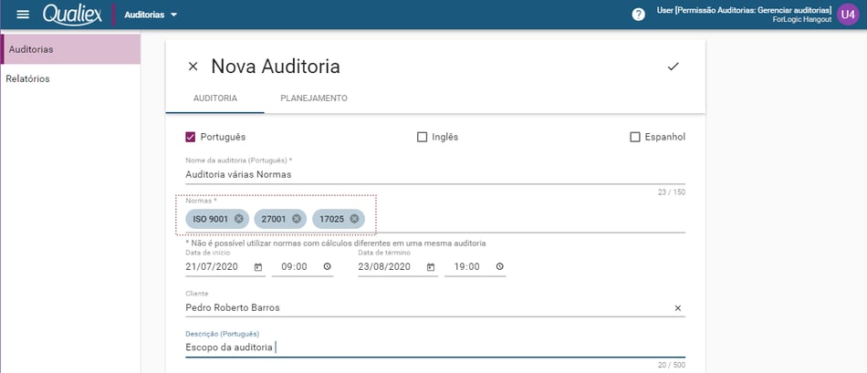867x373 pixels.
Task: Remove the 17025 norm chip
Action: point(354,219)
